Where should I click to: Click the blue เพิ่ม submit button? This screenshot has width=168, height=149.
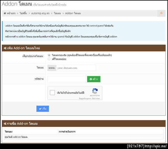coord(43,109)
